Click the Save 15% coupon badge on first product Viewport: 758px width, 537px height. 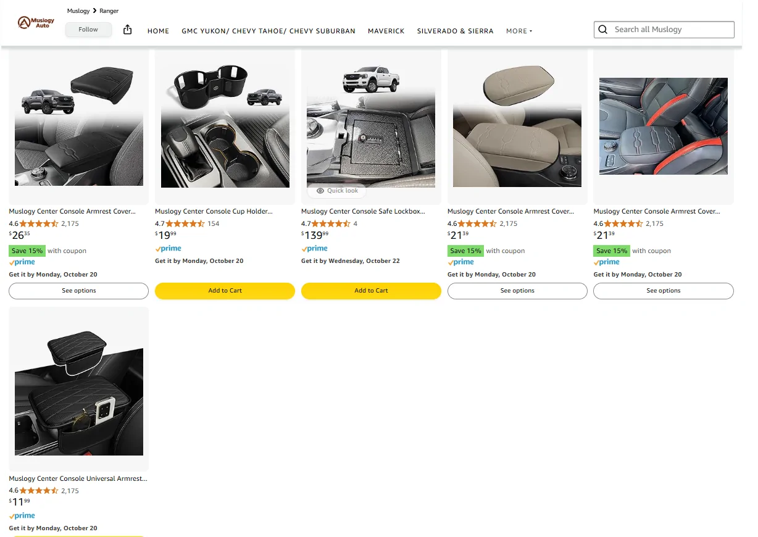pos(27,251)
